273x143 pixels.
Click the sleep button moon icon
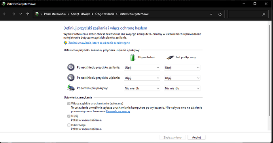click(x=71, y=78)
